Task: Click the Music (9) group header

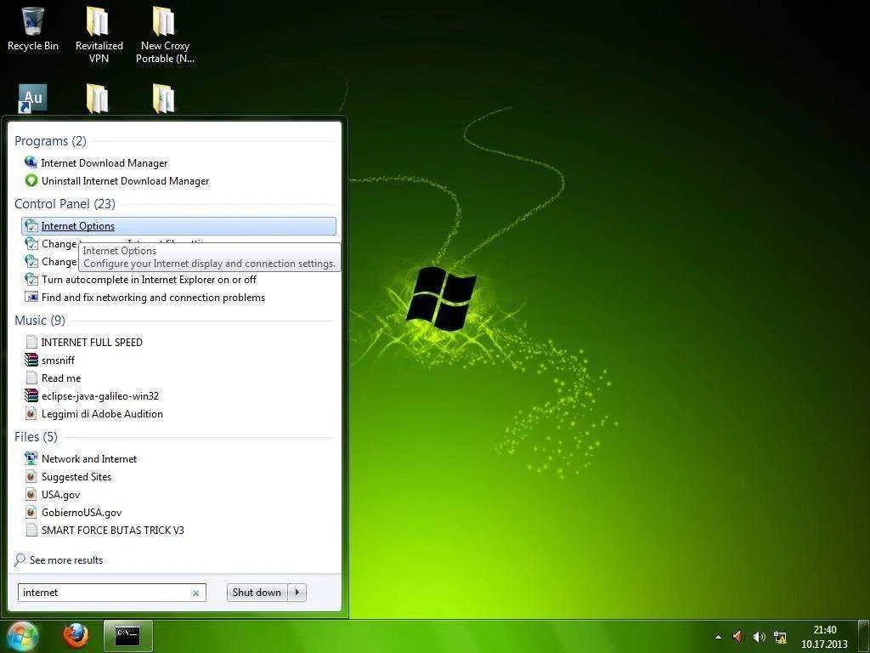Action: (40, 321)
